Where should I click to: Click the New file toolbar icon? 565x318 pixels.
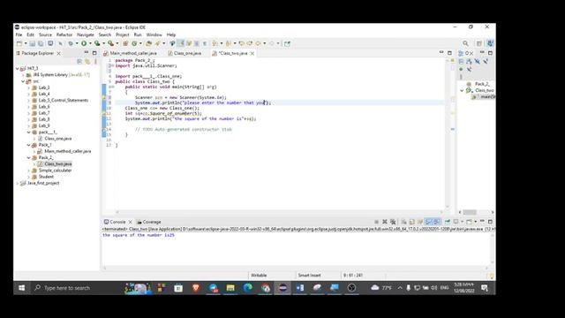pyautogui.click(x=19, y=43)
